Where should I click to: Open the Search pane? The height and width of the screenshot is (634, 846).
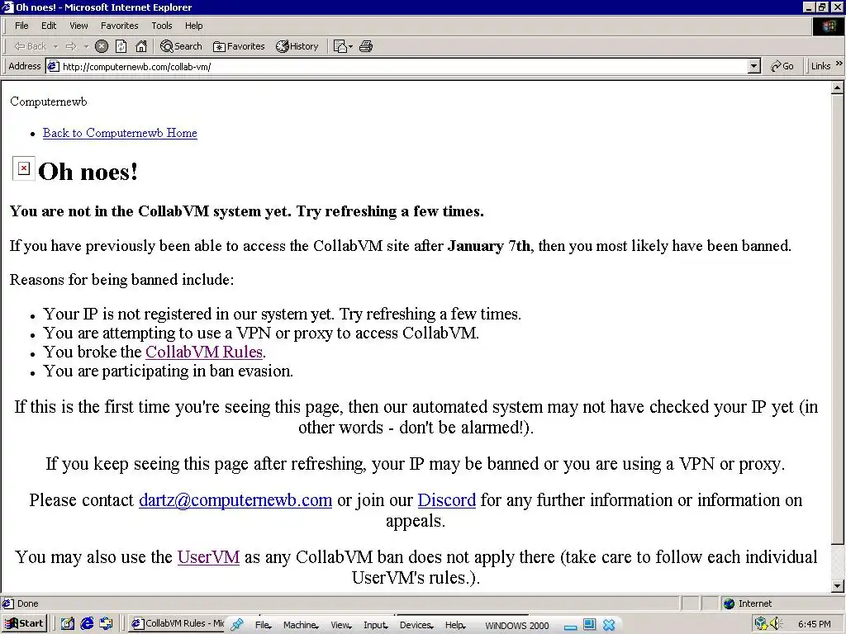click(181, 46)
